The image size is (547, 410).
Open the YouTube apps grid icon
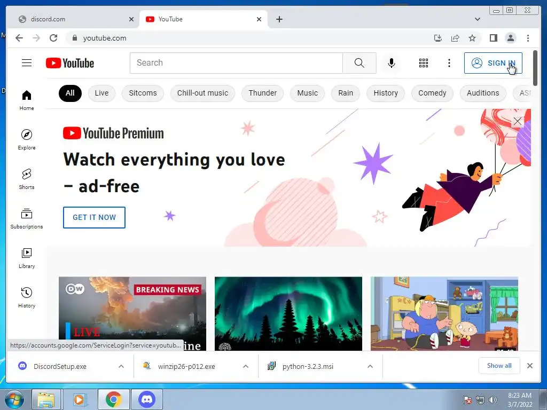424,63
